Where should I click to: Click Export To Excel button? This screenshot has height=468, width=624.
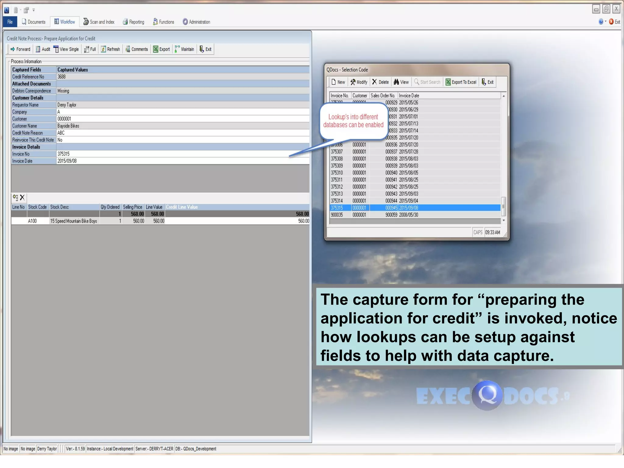pos(461,82)
